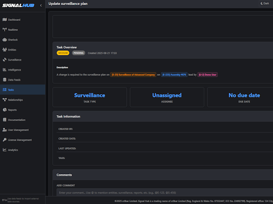
Task: Open the Sherlock menu item
Action: coord(23,40)
